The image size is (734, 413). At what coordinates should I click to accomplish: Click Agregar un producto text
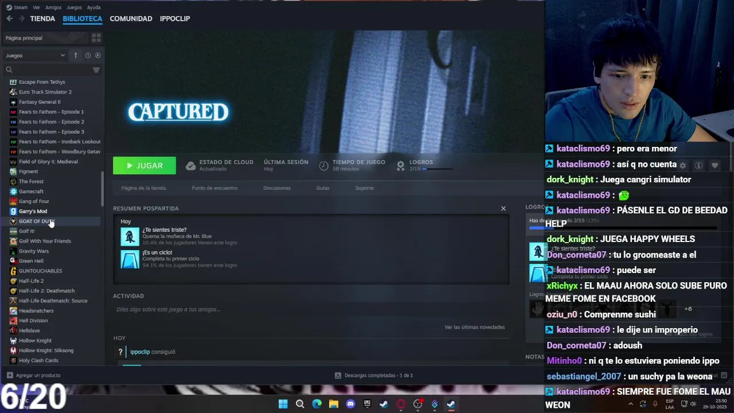point(38,375)
